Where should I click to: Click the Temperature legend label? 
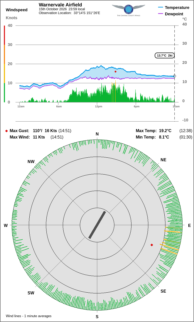click(177, 8)
